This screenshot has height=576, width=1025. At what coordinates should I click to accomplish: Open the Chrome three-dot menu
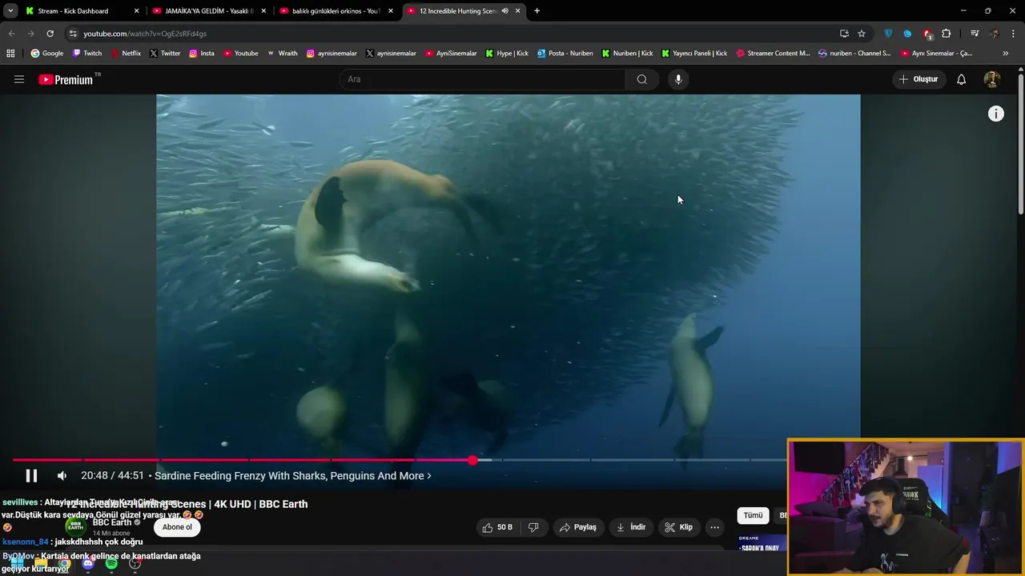pyautogui.click(x=1014, y=34)
